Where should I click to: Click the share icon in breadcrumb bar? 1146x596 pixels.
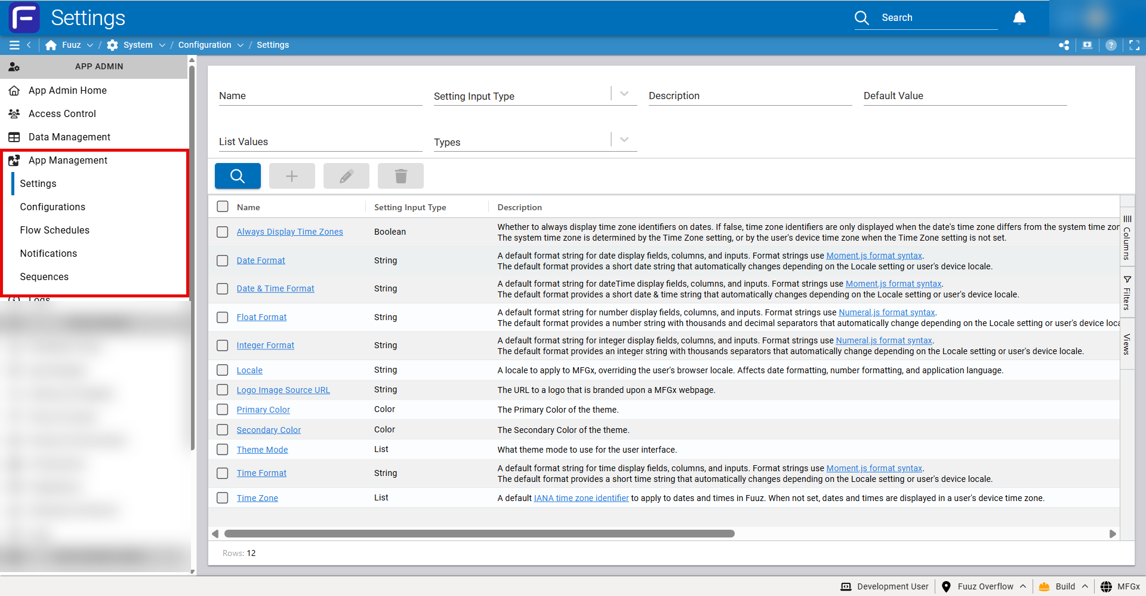(x=1064, y=45)
